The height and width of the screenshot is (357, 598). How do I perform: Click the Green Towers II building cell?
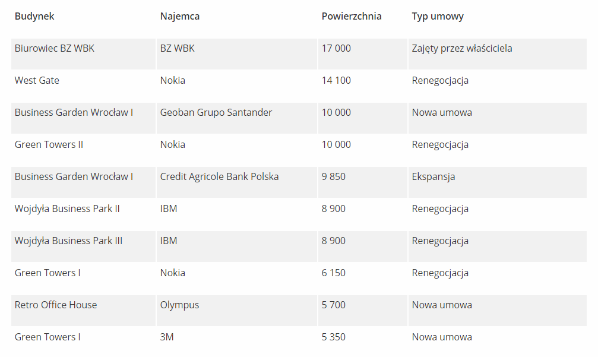(49, 145)
